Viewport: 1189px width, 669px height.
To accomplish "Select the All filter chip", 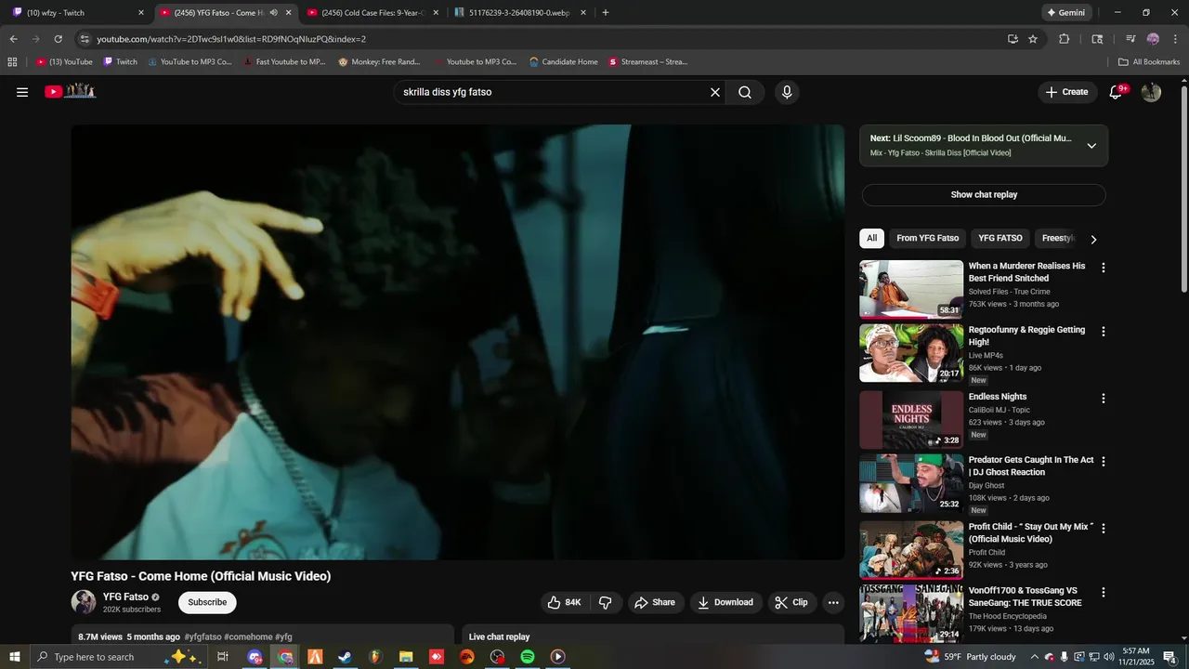I will tap(871, 238).
